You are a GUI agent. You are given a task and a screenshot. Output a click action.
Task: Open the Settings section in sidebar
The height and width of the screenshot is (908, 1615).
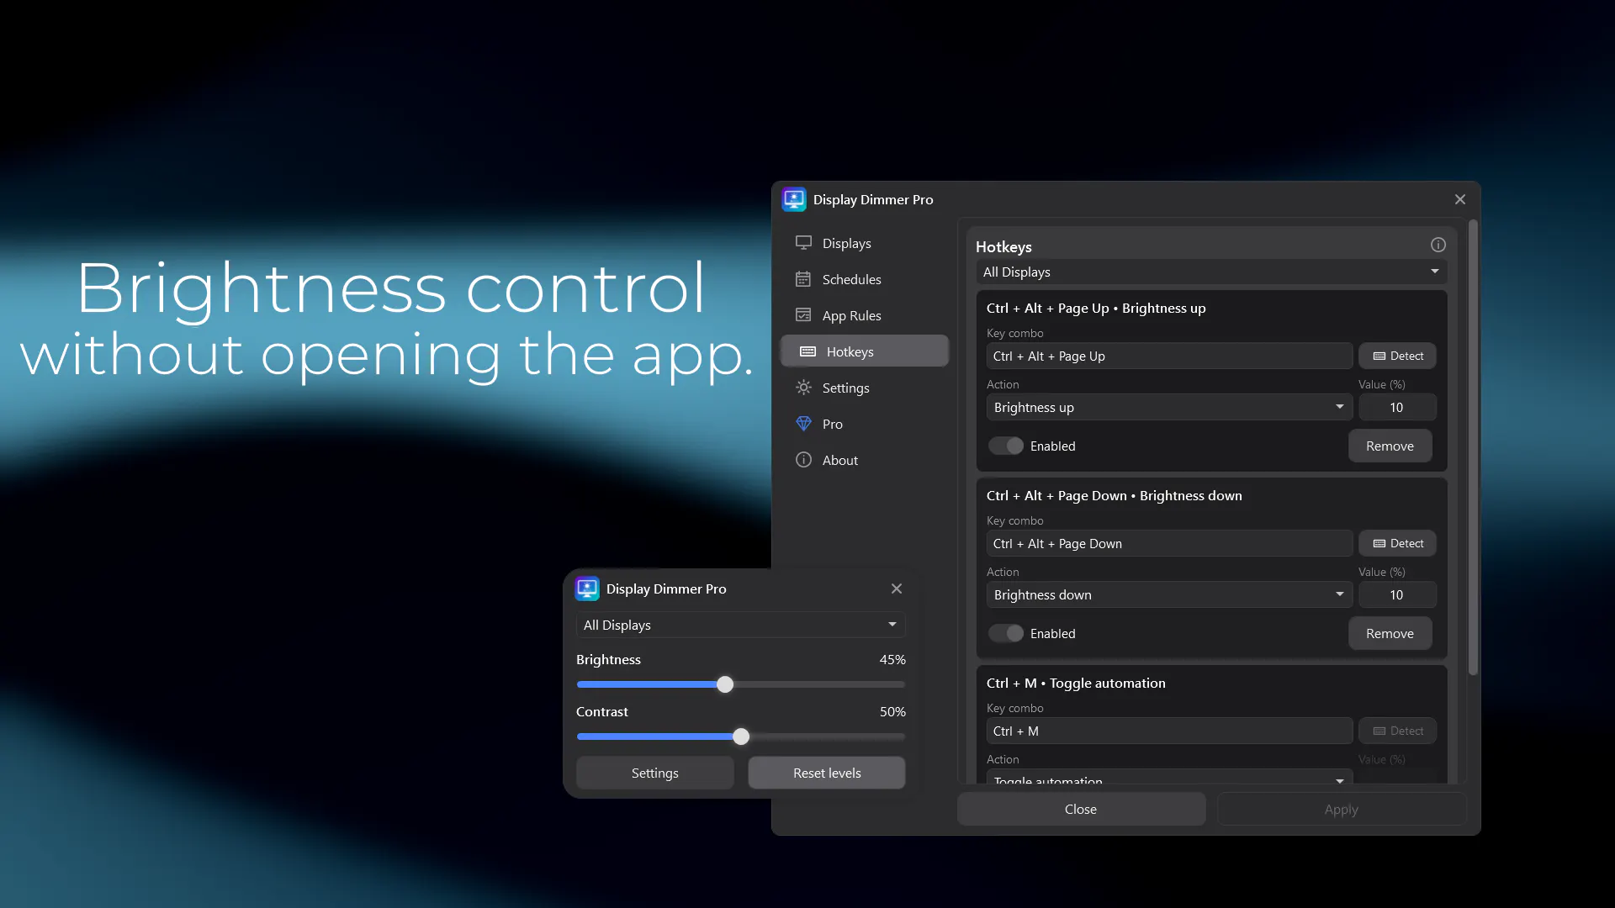865,388
